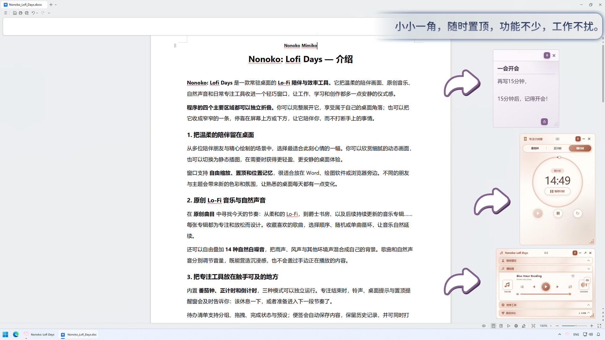Image resolution: width=605 pixels, height=340 pixels.
Task: Click the 暂停计时 button
Action: pyautogui.click(x=557, y=191)
